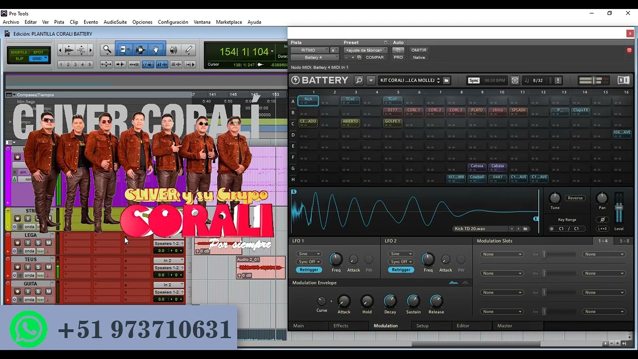Click the Auto plugin automation enable icon
Screen dimensions: 638x359
pyautogui.click(x=398, y=50)
